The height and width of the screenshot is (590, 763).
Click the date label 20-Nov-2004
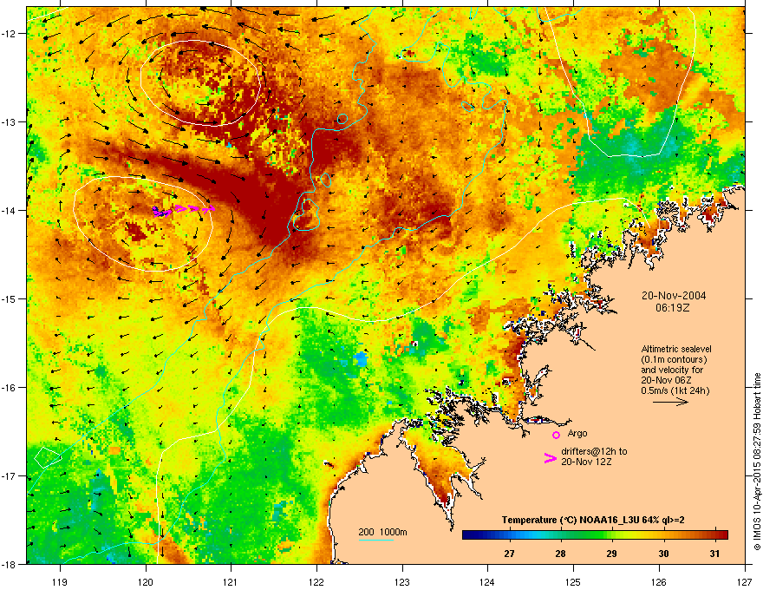pyautogui.click(x=674, y=296)
